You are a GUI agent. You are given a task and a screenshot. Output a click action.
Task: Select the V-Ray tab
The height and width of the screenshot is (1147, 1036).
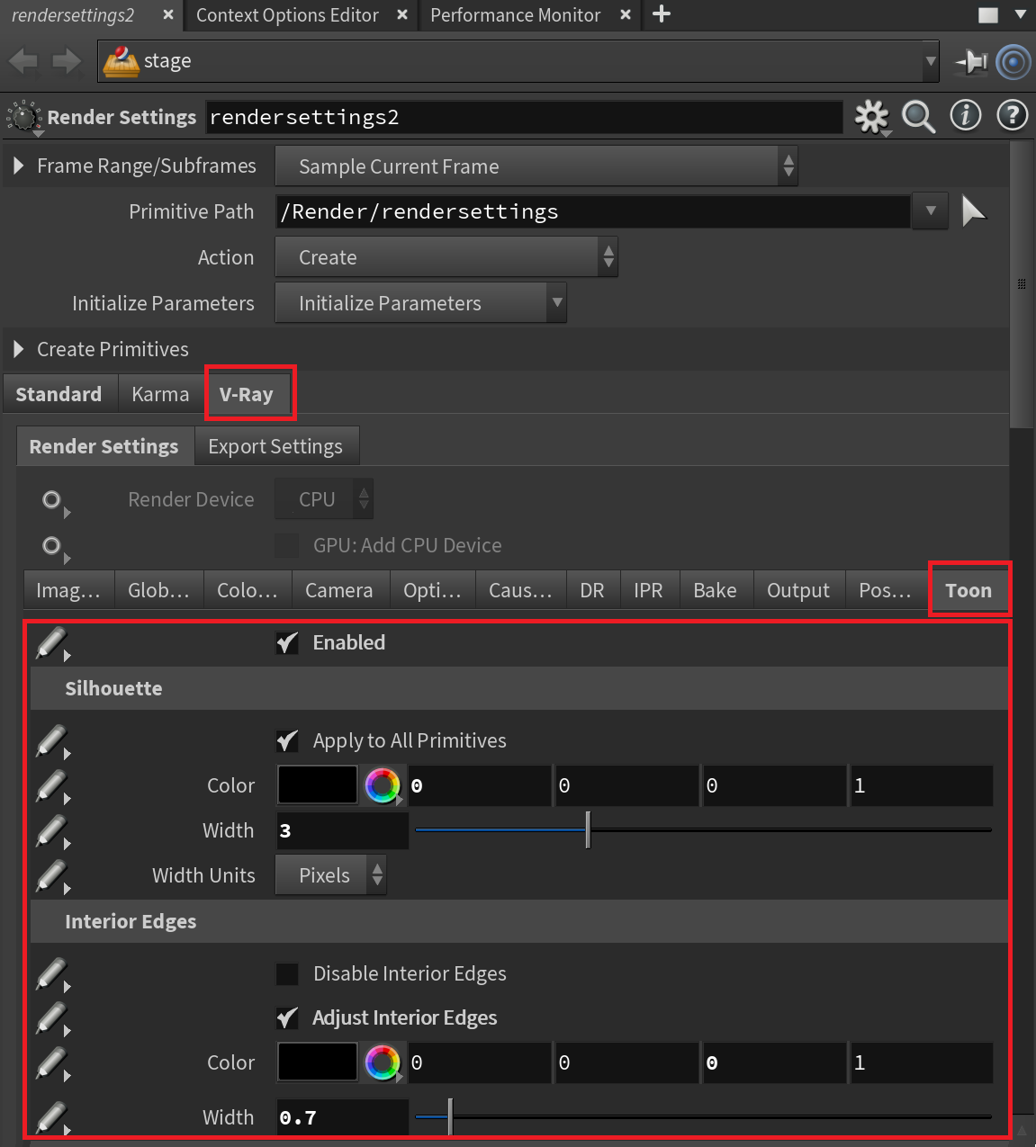tap(247, 394)
